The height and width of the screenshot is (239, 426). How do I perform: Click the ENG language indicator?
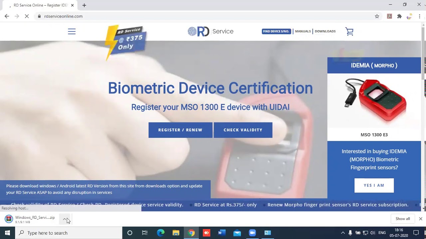(382, 233)
